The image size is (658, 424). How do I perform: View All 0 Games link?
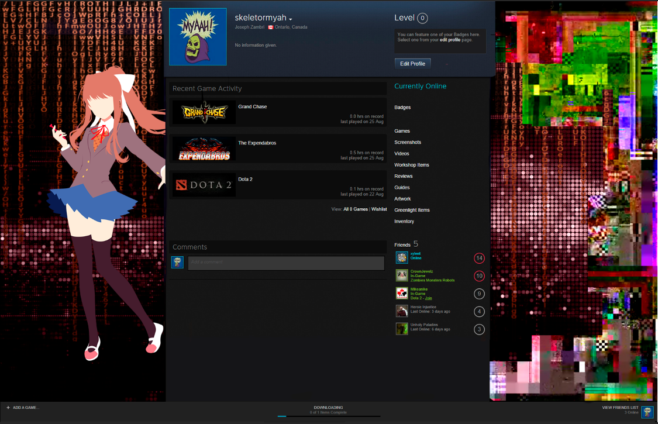click(356, 209)
